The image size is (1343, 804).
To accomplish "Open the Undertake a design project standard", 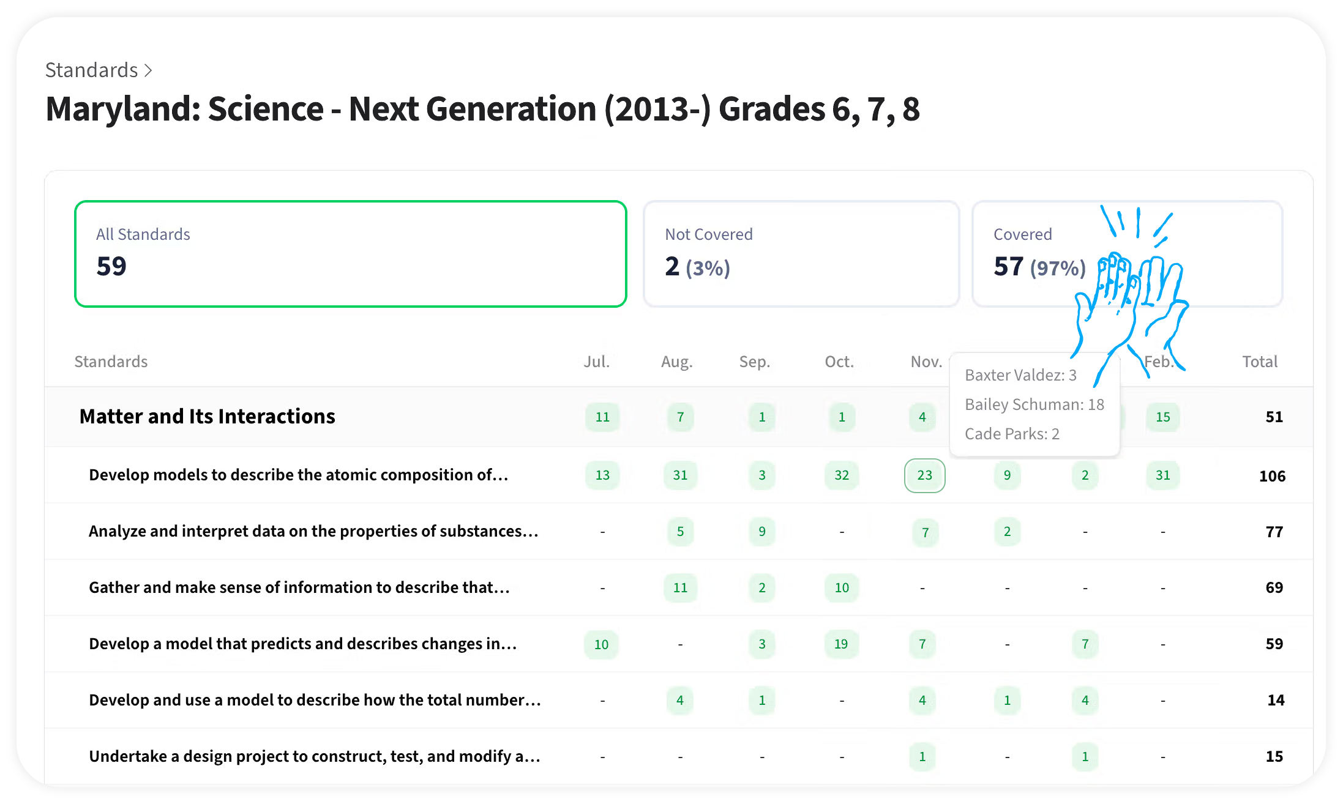I will [x=314, y=757].
